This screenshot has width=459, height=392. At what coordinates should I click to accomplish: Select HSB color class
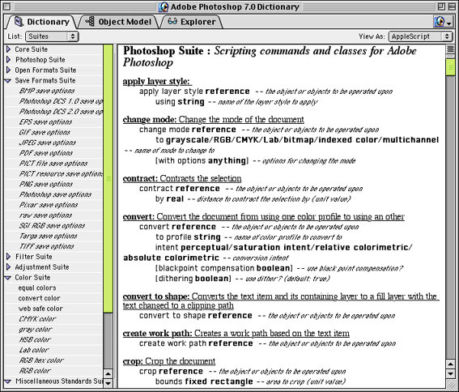pos(35,340)
